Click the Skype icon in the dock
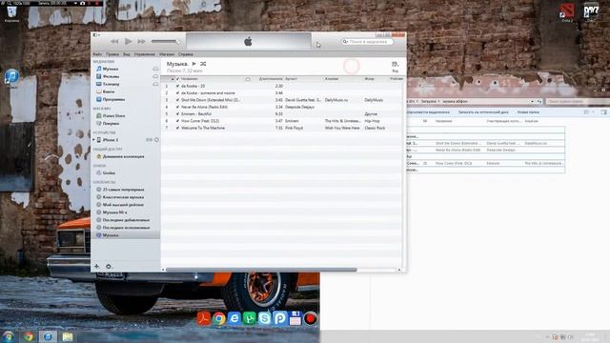The image size is (610, 343). pyautogui.click(x=265, y=318)
